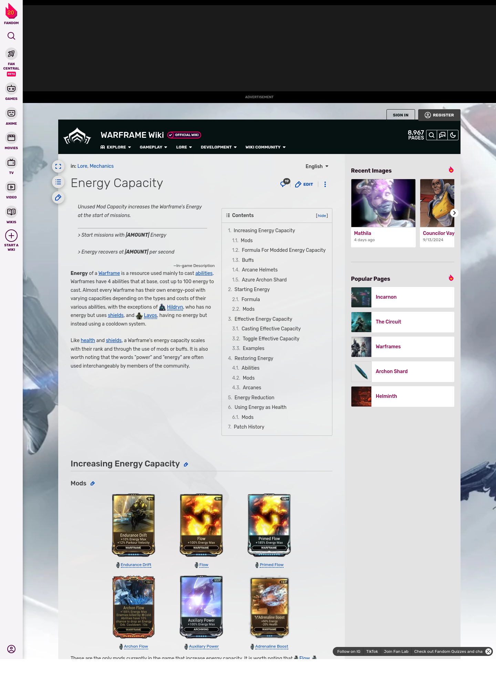This screenshot has height=689, width=496.
Task: Click the Primed Flow mod card image
Action: [269, 525]
